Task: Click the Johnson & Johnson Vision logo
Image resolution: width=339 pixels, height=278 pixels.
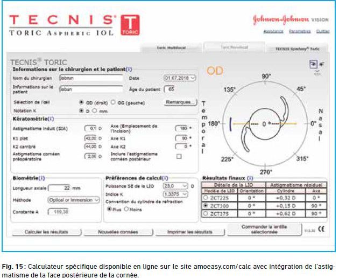Action: click(x=291, y=19)
